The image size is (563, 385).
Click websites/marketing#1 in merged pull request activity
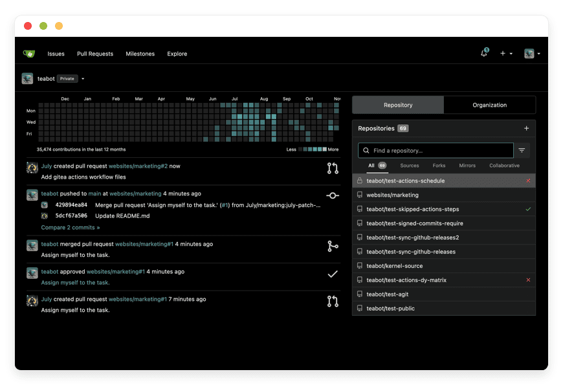click(144, 244)
